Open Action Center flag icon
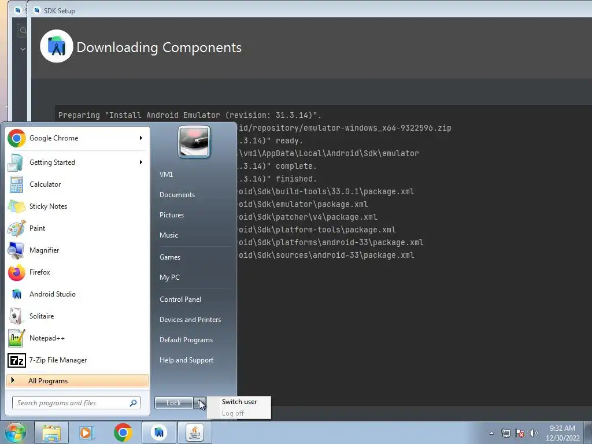 click(520, 433)
